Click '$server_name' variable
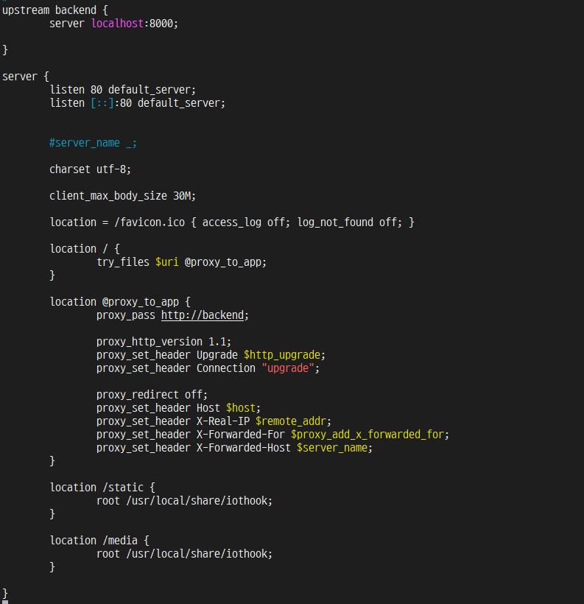 pyautogui.click(x=332, y=448)
